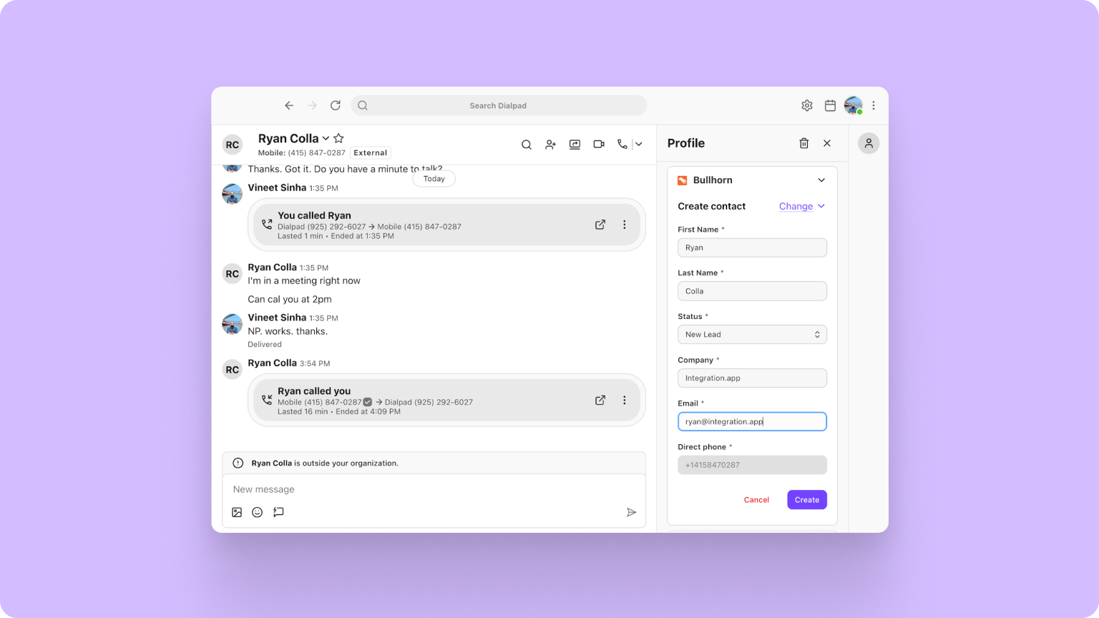1099x618 pixels.
Task: Create the Bullhorn contact
Action: click(x=806, y=499)
